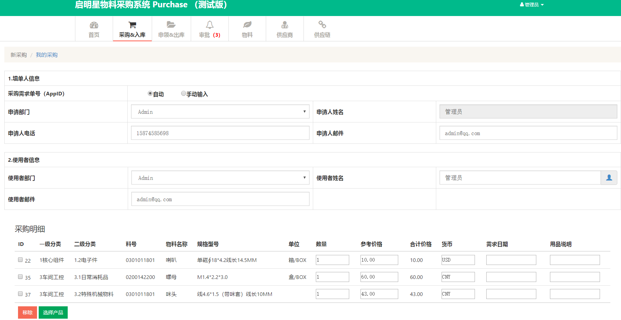This screenshot has height=320, width=621.
Task: Click the 申请人电话 input field
Action: pyautogui.click(x=220, y=133)
